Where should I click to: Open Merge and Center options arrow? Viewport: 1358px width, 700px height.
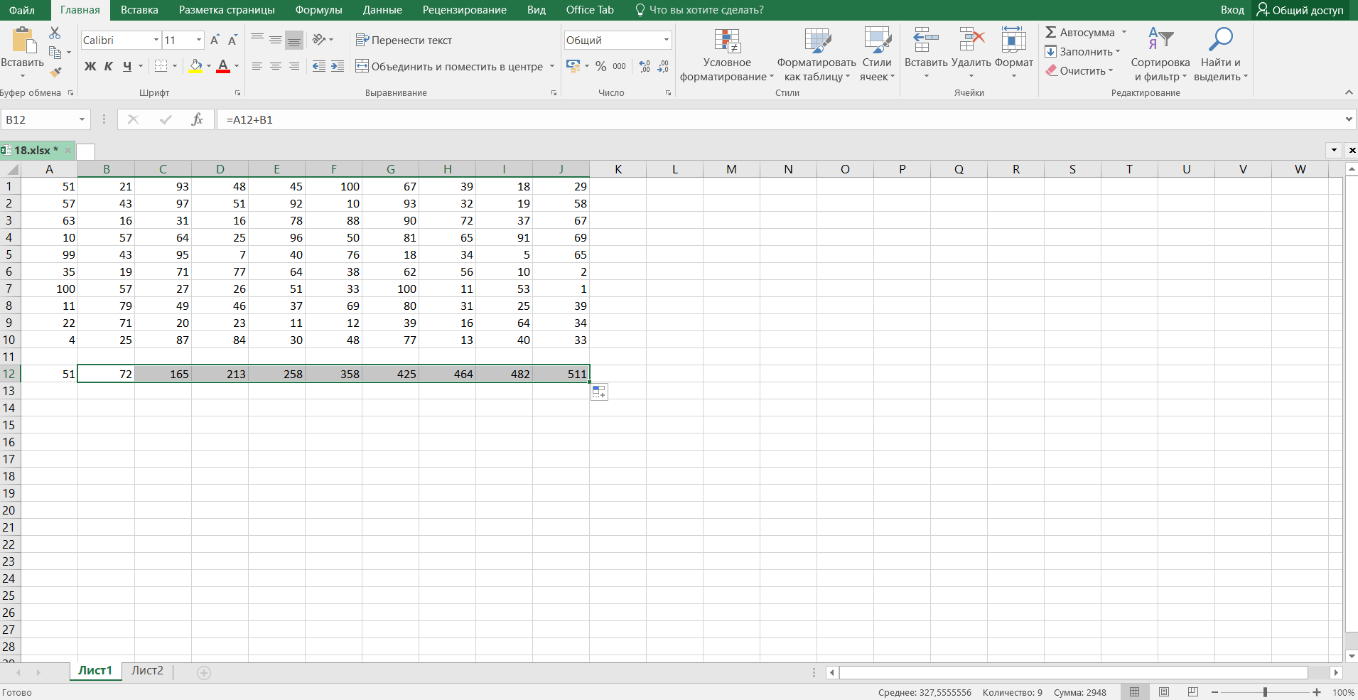click(x=552, y=66)
